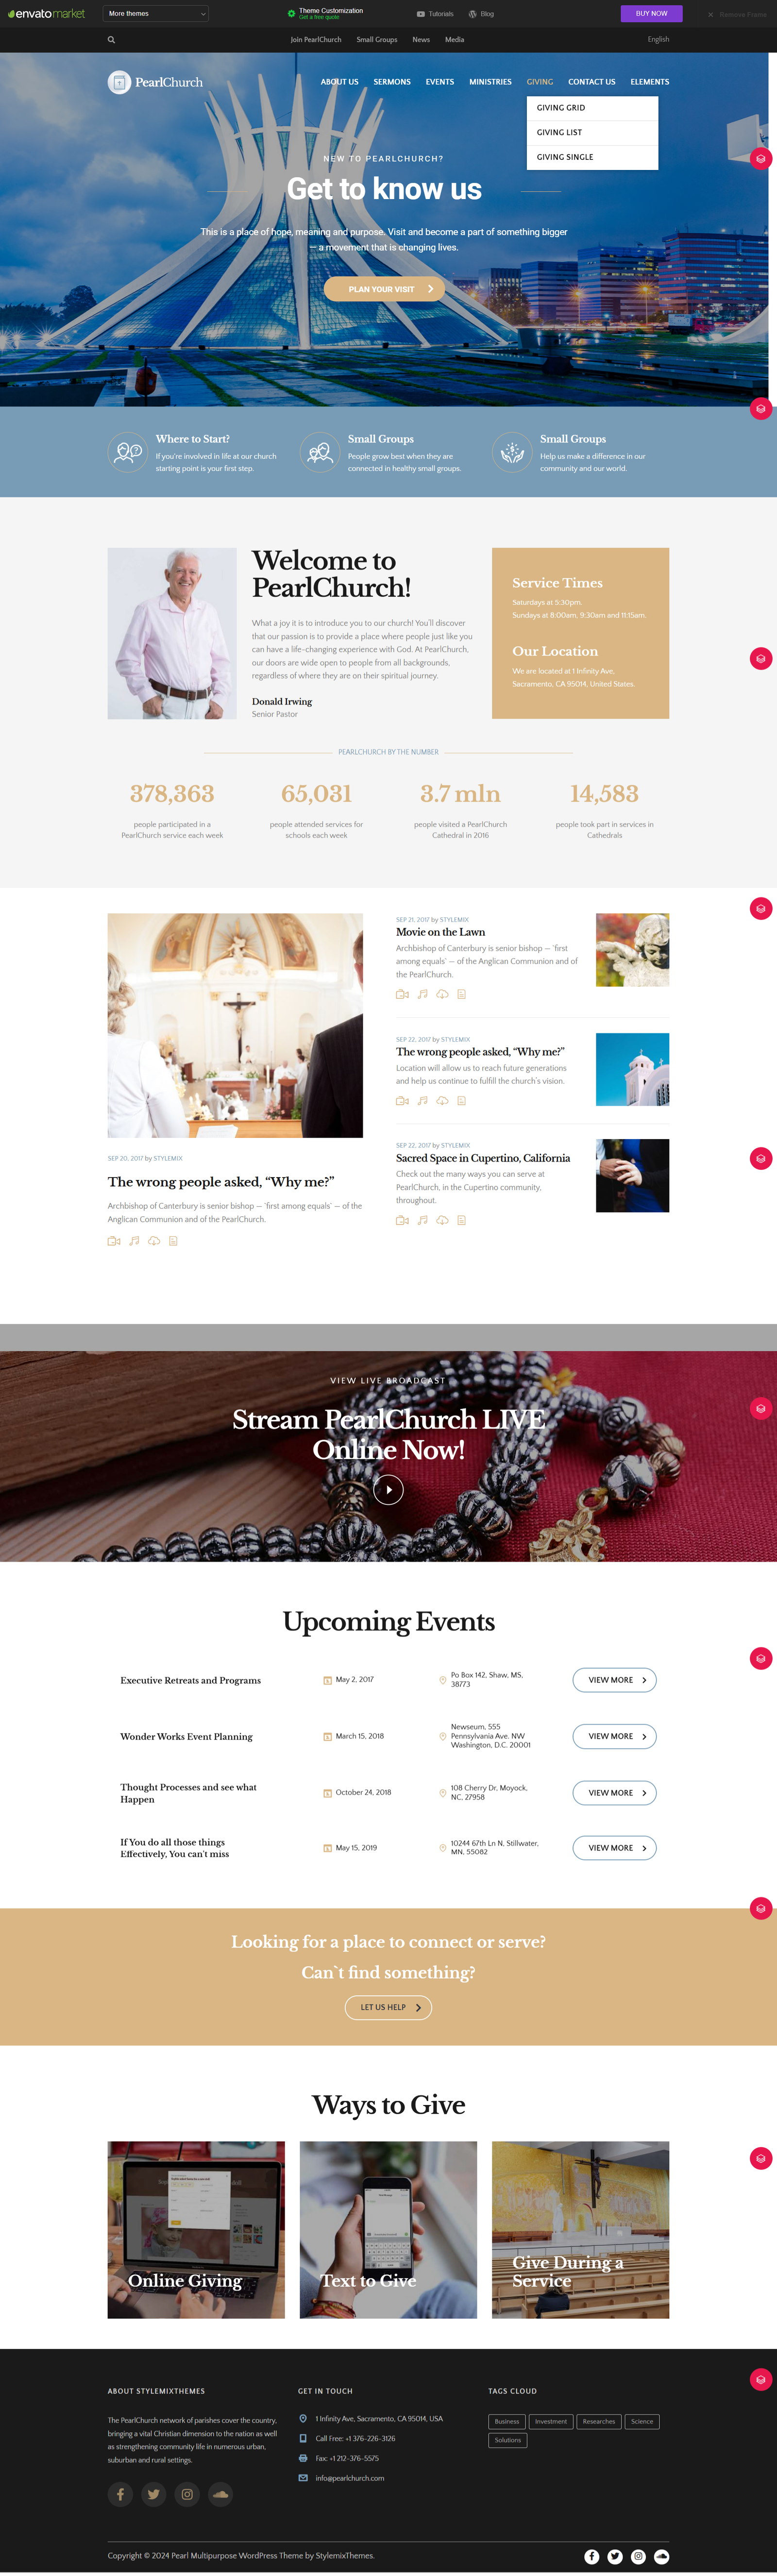Open the English language selector
This screenshot has height=2576, width=777.
658,39
